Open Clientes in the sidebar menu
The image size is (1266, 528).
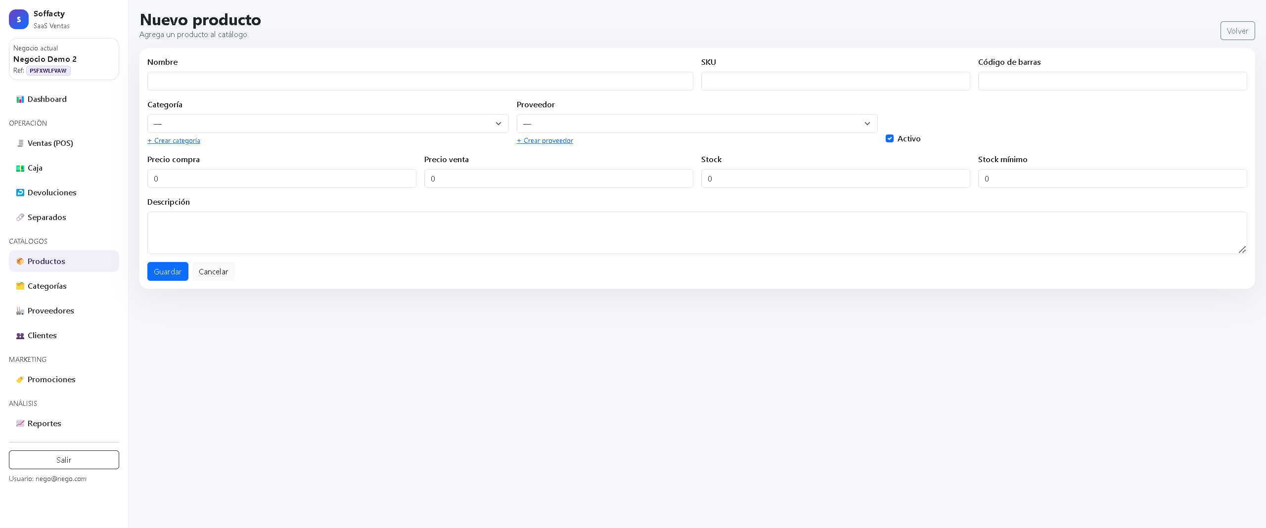tap(42, 336)
